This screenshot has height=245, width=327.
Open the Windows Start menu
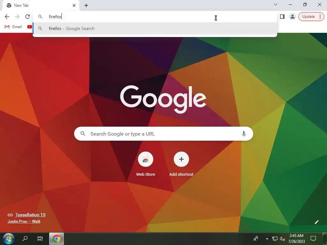click(x=9, y=239)
